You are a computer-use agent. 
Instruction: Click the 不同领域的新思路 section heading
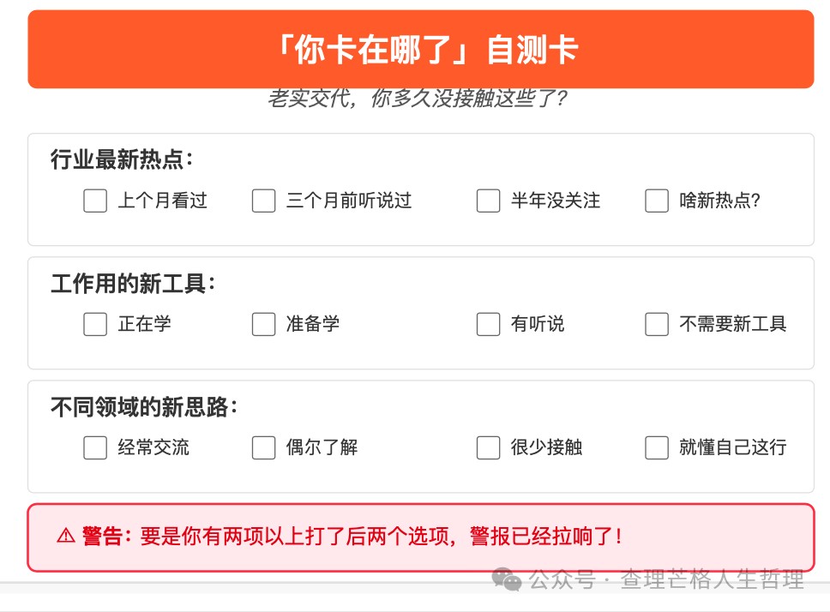(144, 407)
